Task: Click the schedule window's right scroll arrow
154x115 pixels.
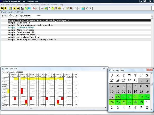Action: point(106,108)
